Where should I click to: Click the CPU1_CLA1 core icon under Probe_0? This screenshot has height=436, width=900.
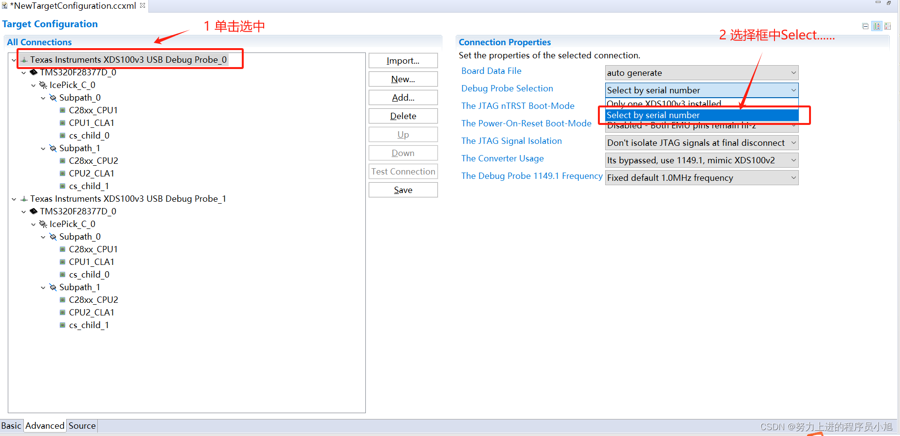click(x=62, y=123)
